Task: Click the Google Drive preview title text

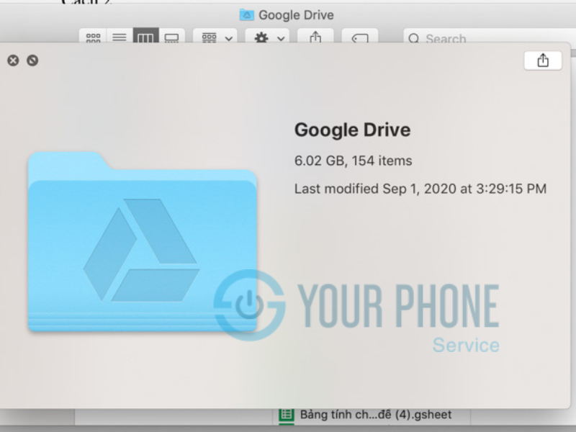Action: [x=352, y=130]
